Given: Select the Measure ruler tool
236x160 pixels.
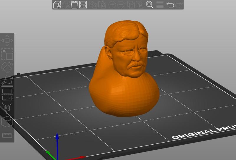Looking at the screenshot, I should (x=7, y=135).
